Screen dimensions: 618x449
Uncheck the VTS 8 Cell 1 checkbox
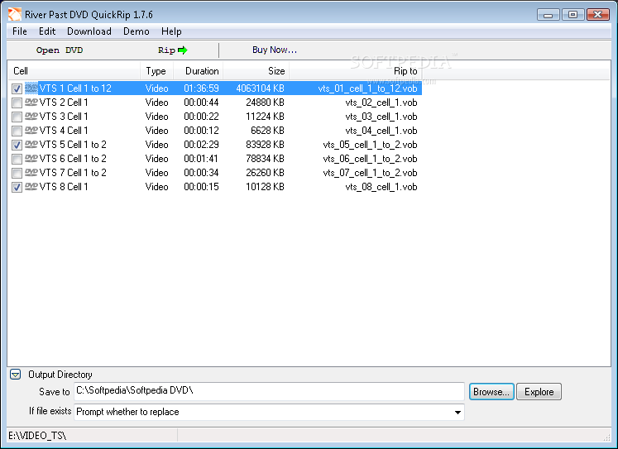coord(17,187)
